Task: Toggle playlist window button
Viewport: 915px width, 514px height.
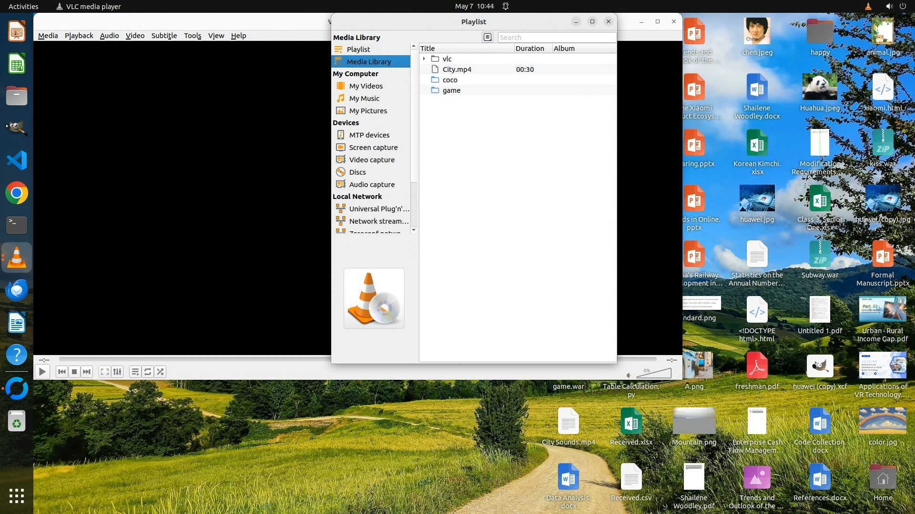Action: click(135, 372)
